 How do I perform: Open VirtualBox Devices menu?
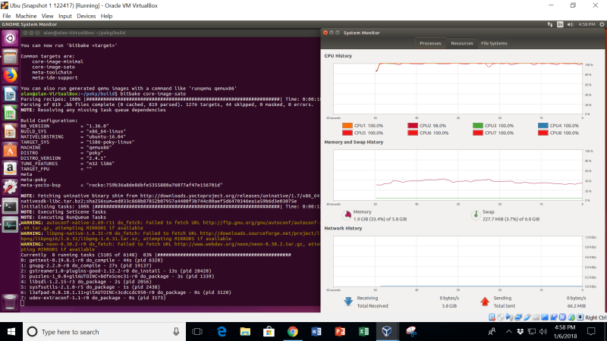[86, 16]
